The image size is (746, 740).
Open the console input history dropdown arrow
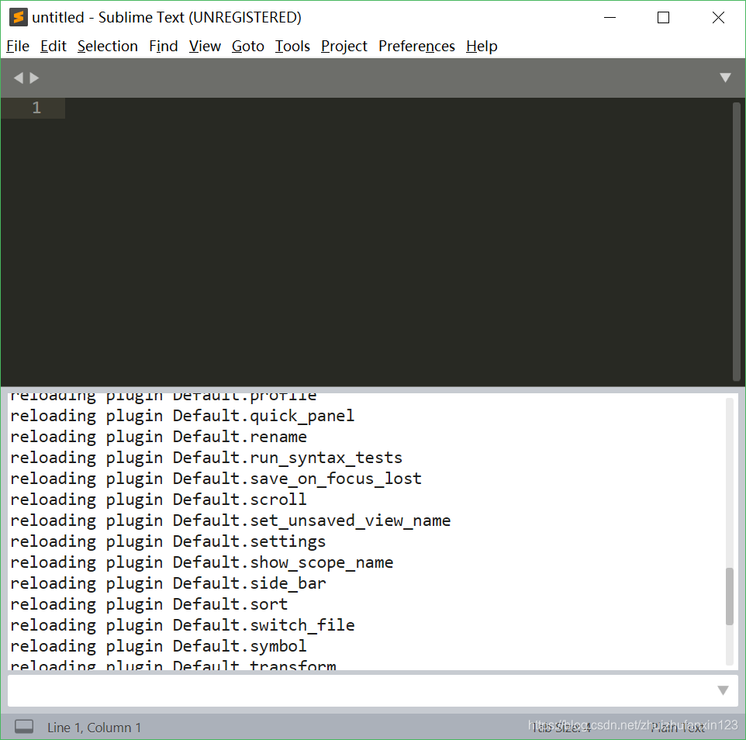coord(724,690)
